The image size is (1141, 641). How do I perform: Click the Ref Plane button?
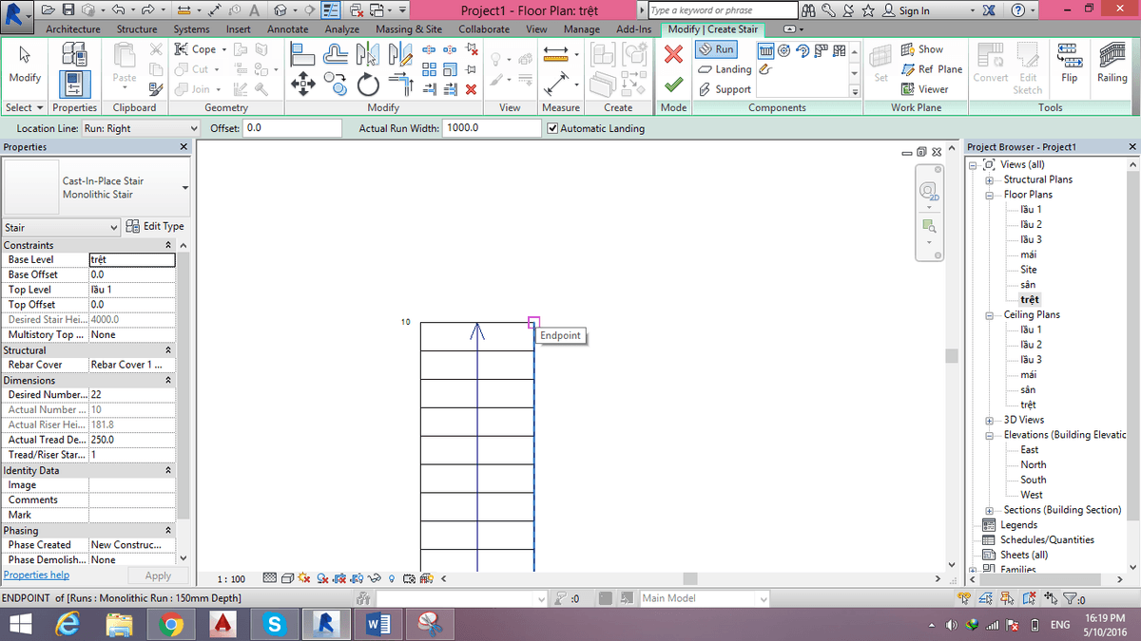[931, 69]
